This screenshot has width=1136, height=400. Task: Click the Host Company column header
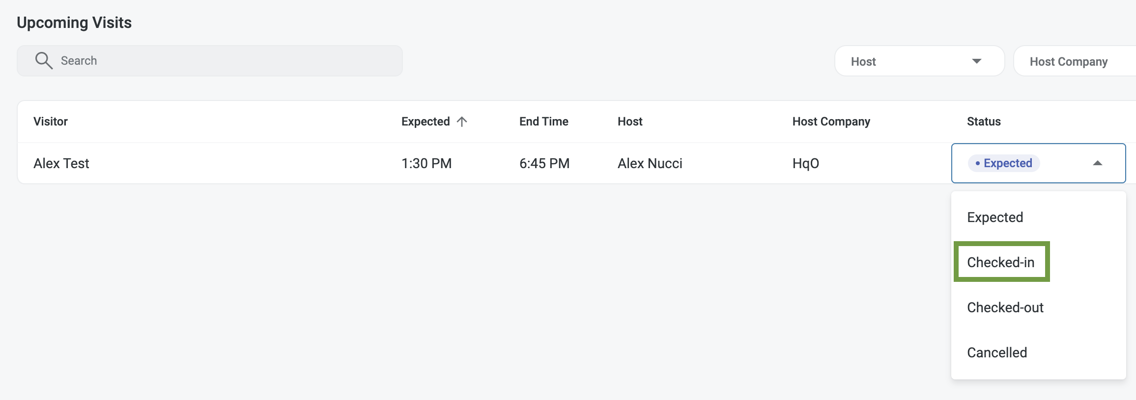pos(831,122)
